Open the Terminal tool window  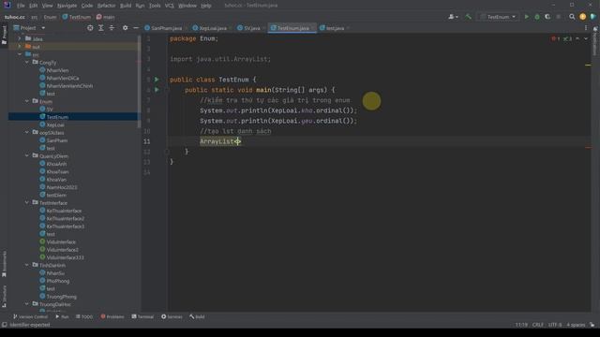pyautogui.click(x=142, y=316)
